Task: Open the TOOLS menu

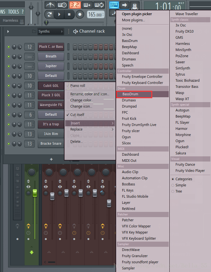Action: (13, 12)
